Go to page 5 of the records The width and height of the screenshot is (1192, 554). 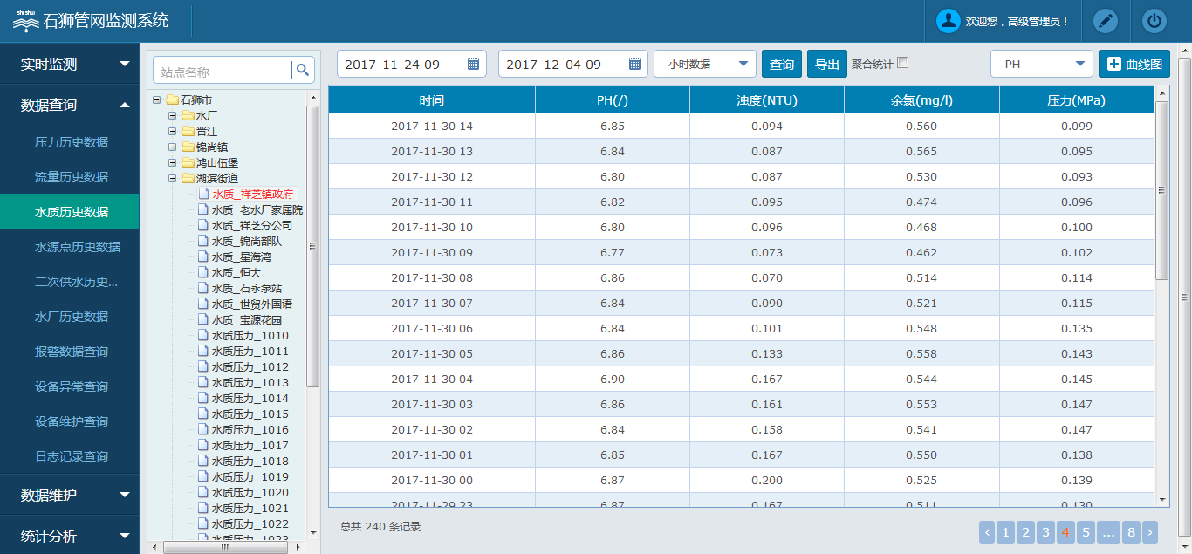pos(1086,532)
